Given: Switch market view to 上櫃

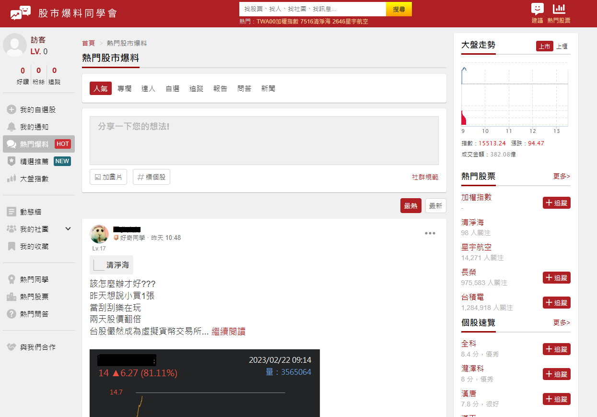Looking at the screenshot, I should pyautogui.click(x=562, y=46).
